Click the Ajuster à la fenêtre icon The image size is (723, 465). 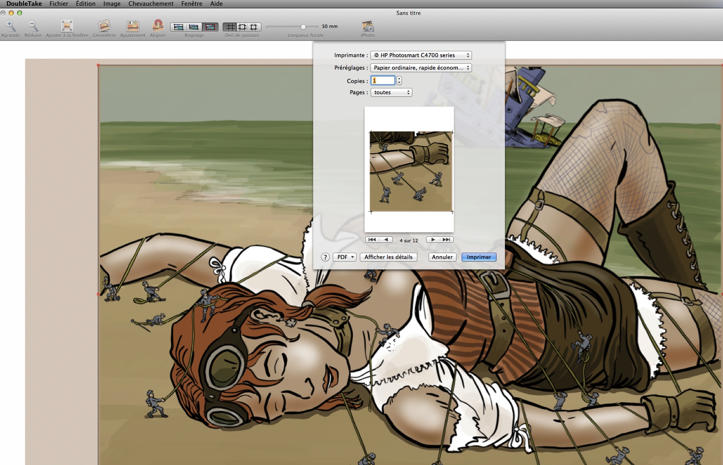67,26
